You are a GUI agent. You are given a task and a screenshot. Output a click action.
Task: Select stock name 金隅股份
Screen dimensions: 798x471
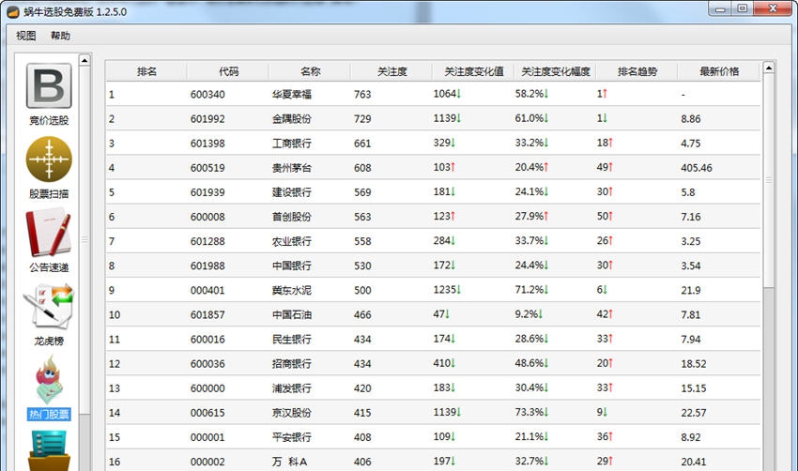click(x=292, y=118)
